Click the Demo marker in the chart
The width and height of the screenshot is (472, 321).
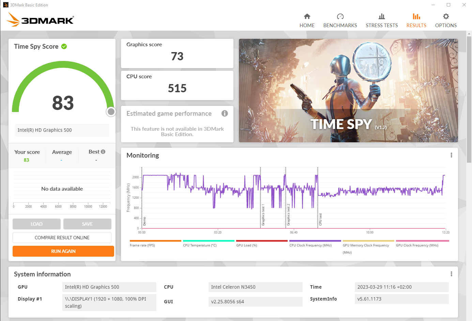tap(144, 221)
